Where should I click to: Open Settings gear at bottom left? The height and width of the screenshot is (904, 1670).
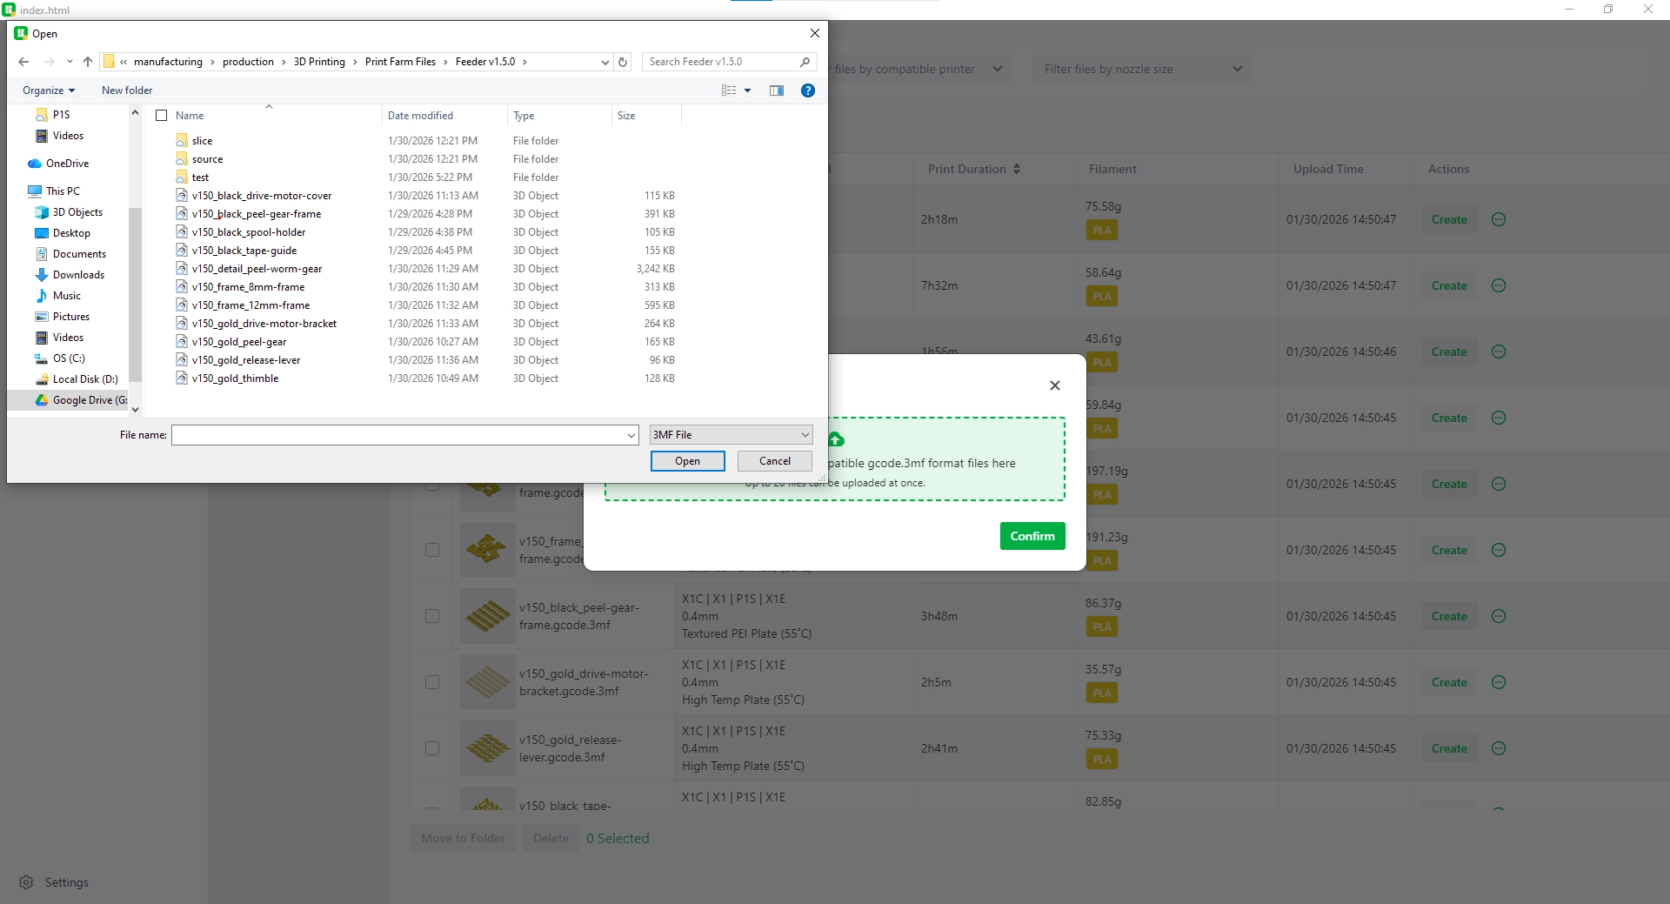tap(27, 882)
